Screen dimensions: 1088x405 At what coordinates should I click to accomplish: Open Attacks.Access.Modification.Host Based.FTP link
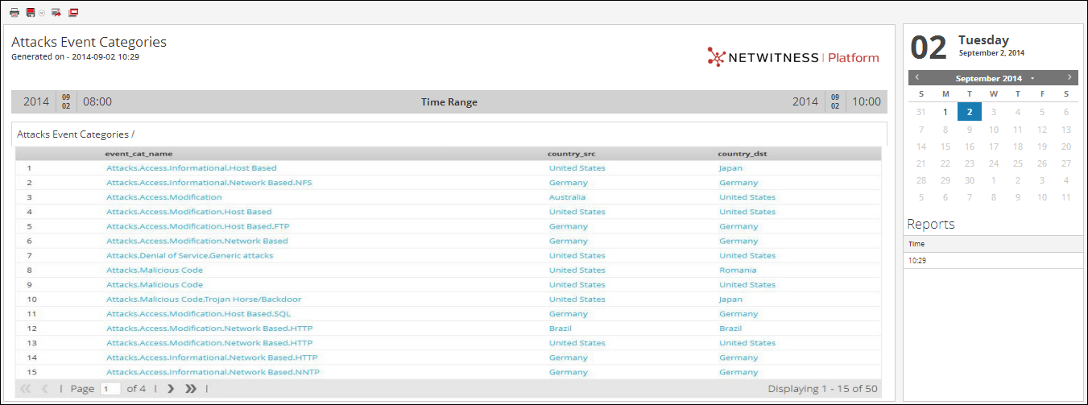(198, 226)
